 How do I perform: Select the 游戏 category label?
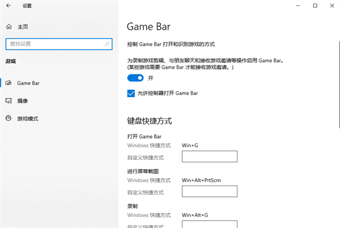pos(11,61)
